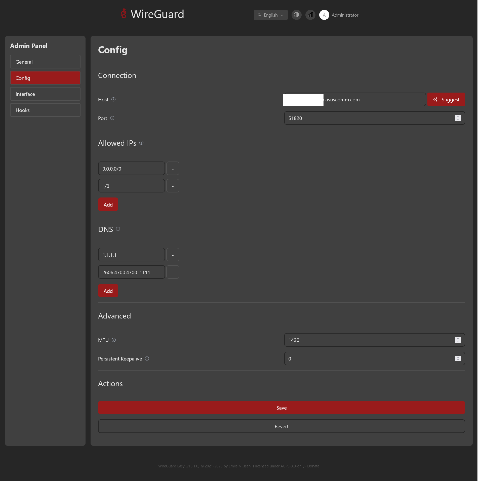This screenshot has width=483, height=481.
Task: Click the Save button
Action: tap(281, 408)
